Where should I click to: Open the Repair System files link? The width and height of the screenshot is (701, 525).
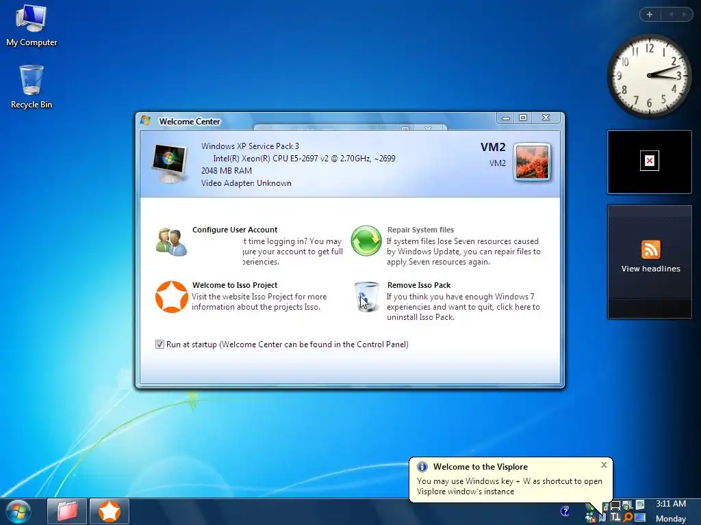coord(420,230)
